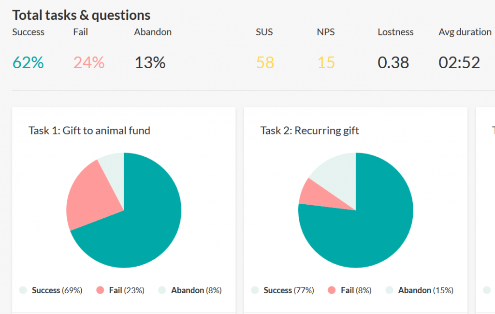Click the SUS score of 58

coord(265,62)
